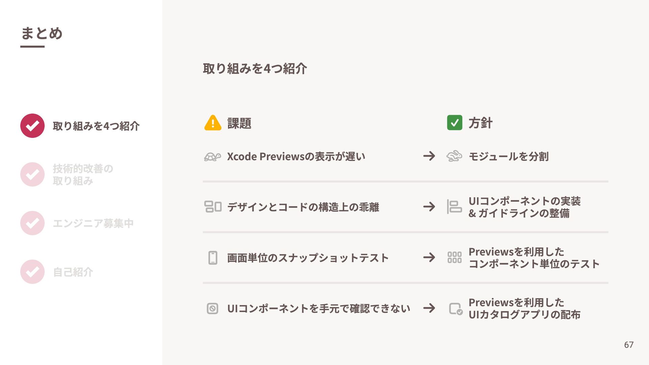Select the 自己紹介 sidebar item text

pos(73,272)
